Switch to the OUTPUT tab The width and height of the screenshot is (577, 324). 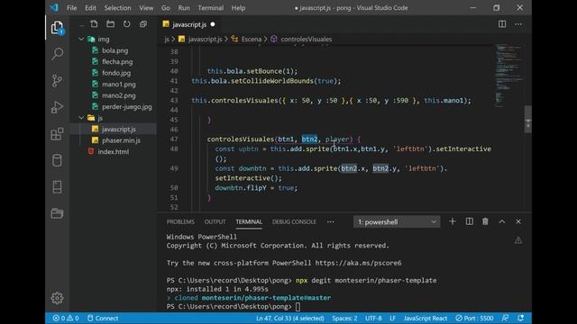[x=215, y=221]
